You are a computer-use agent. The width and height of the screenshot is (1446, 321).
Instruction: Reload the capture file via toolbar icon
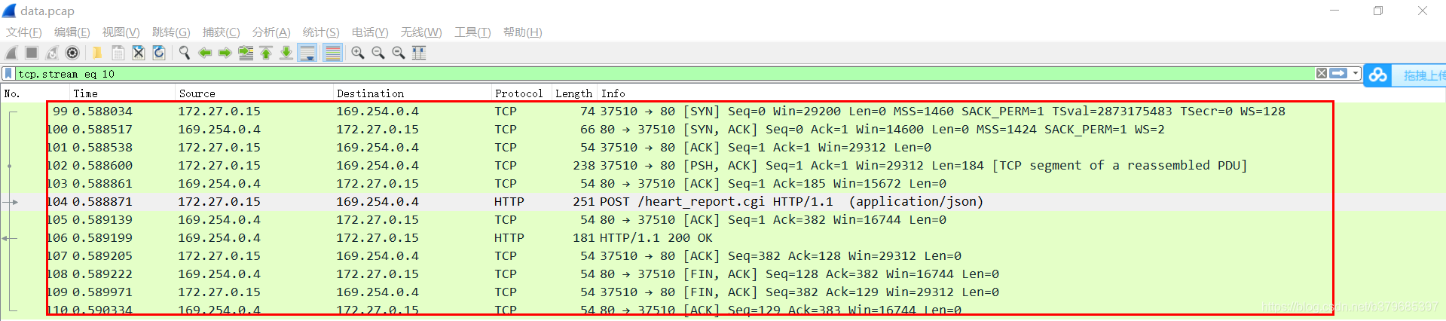coord(159,53)
